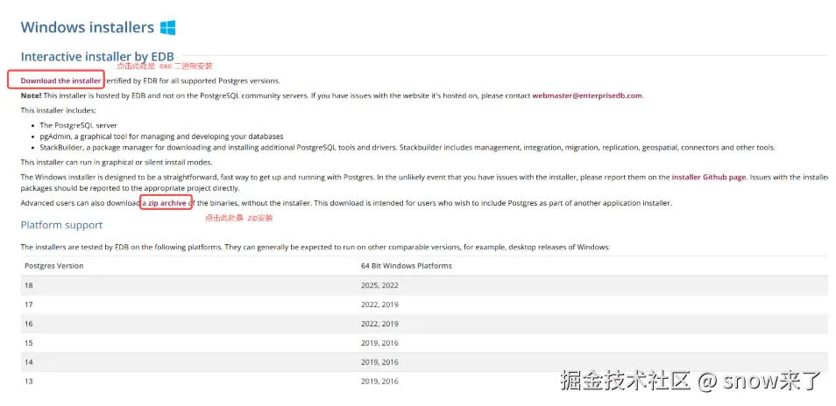Click '2019, 2016' in the version 13 row
The height and width of the screenshot is (406, 836).
tap(379, 381)
